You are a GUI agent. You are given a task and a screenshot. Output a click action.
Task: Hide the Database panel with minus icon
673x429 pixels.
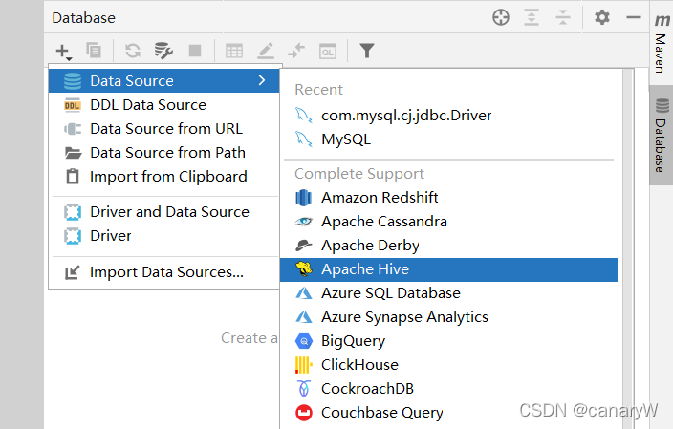pos(633,17)
